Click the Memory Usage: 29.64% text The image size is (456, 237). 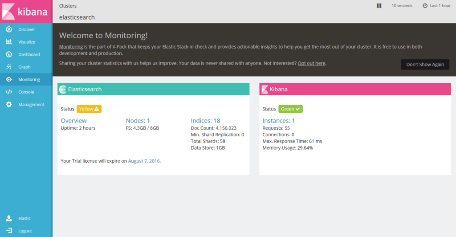pos(288,148)
